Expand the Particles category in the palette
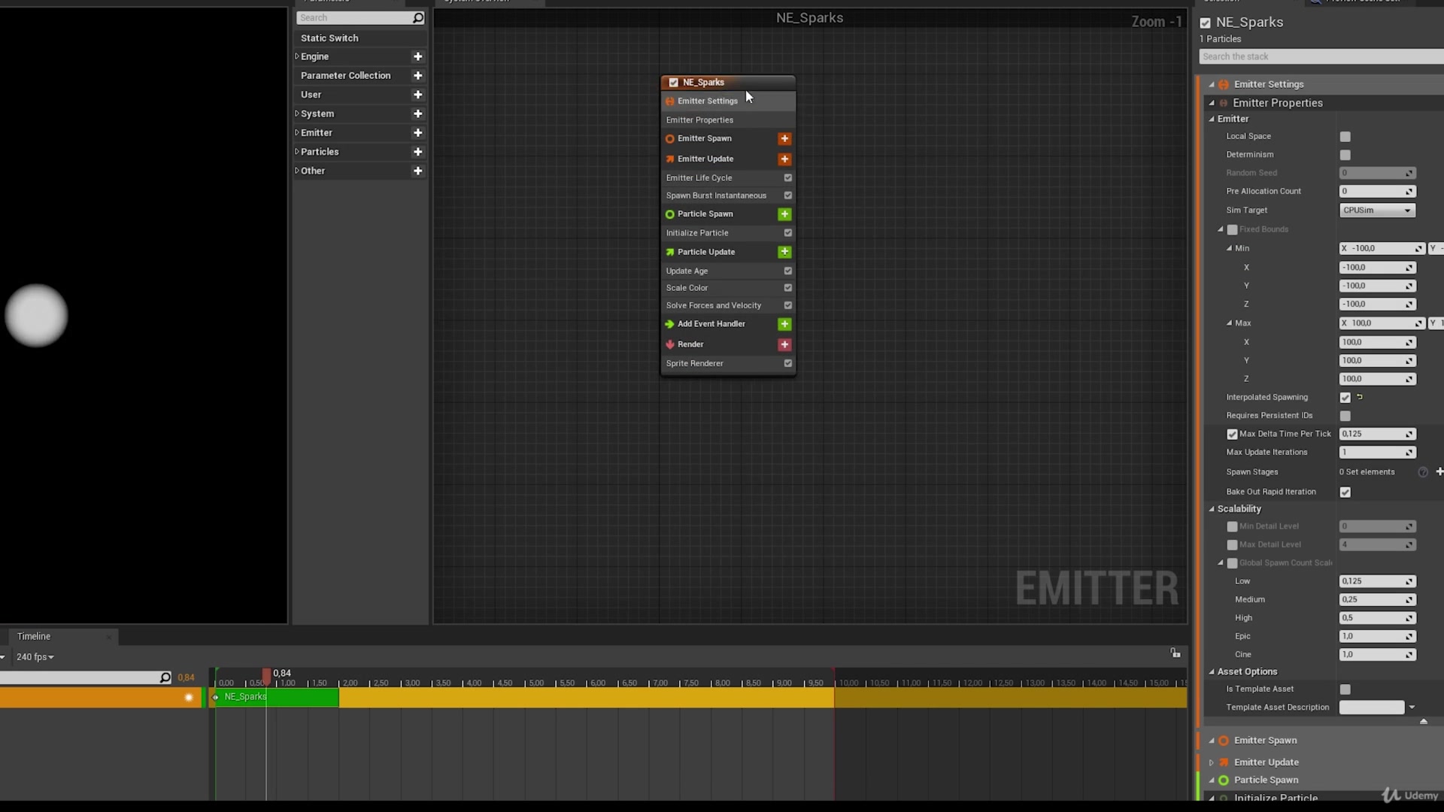This screenshot has width=1444, height=812. point(296,151)
